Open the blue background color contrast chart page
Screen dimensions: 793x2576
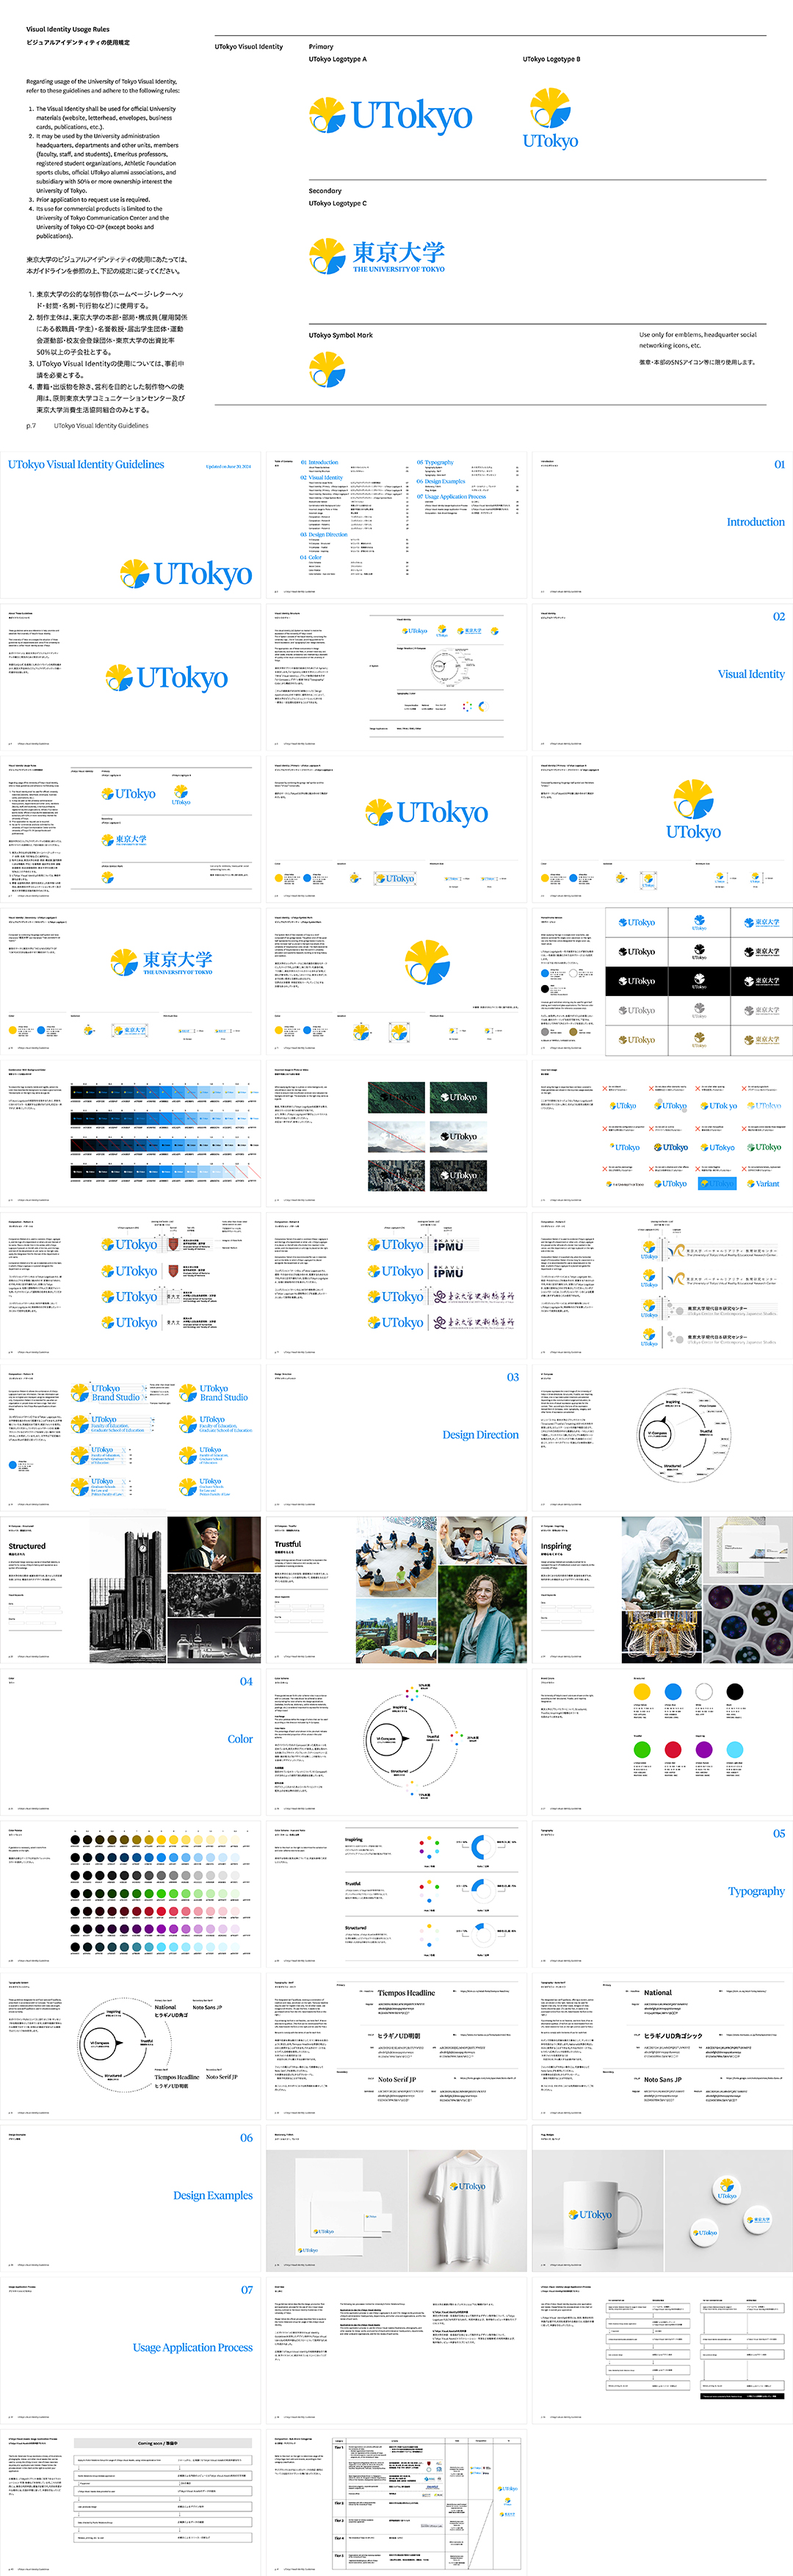coord(130,1134)
